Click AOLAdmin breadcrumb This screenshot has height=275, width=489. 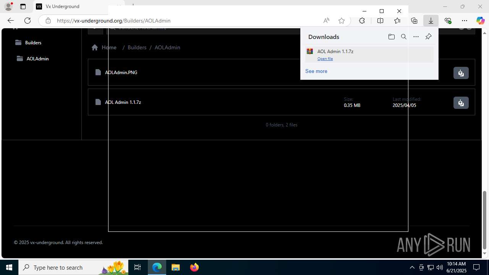tap(167, 47)
